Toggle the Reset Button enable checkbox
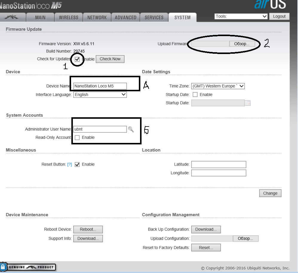The height and width of the screenshot is (273, 298). pos(77,164)
